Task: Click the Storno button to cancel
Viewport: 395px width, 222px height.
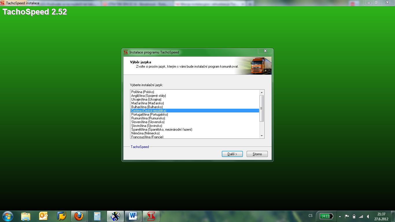Action: pyautogui.click(x=257, y=154)
